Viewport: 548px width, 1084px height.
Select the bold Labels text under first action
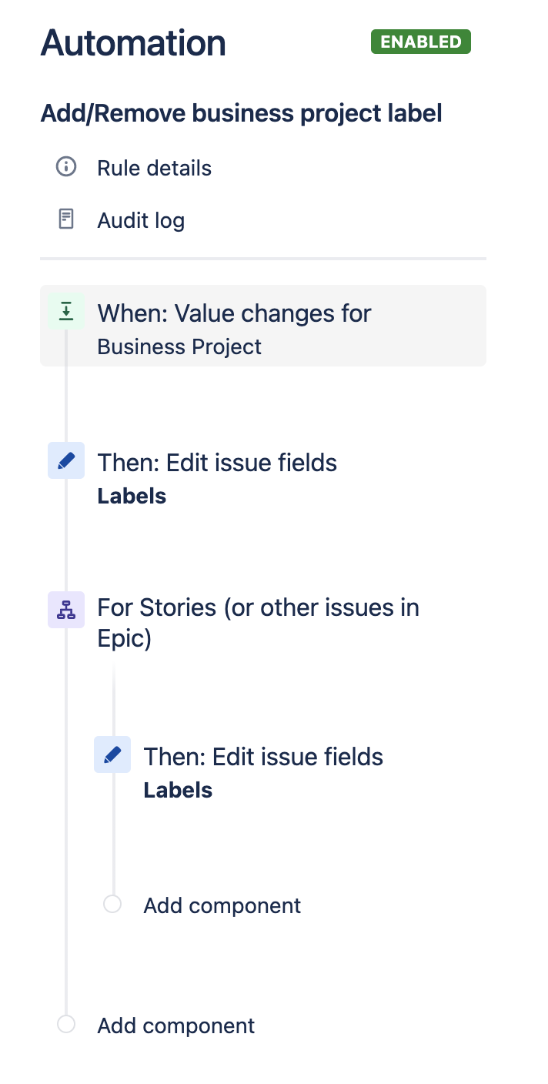click(132, 496)
